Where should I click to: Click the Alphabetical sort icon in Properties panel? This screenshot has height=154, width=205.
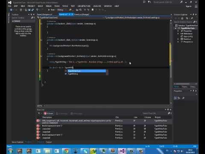(179, 98)
